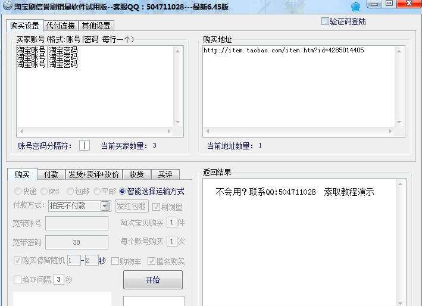Click left arrow of 购买地址 horizontal scrollbar
Screen dimensions: 422x306
[x=208, y=132]
